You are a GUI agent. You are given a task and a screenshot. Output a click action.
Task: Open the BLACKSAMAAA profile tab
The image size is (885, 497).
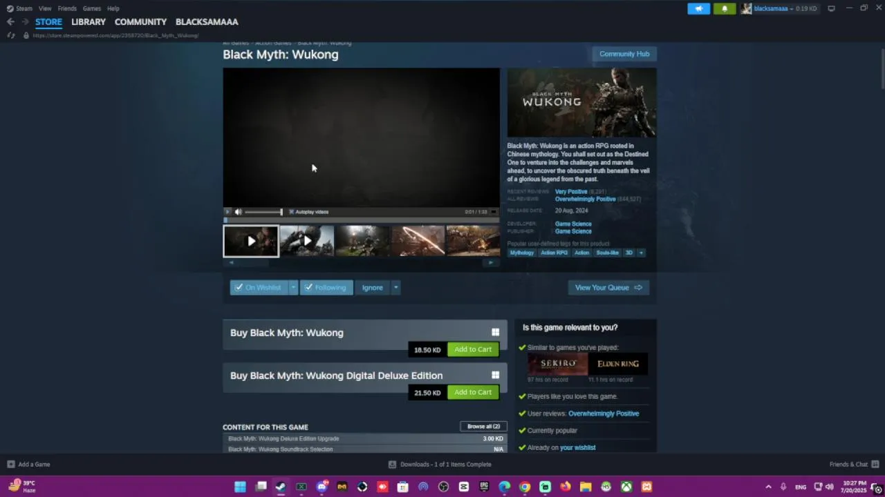point(207,21)
